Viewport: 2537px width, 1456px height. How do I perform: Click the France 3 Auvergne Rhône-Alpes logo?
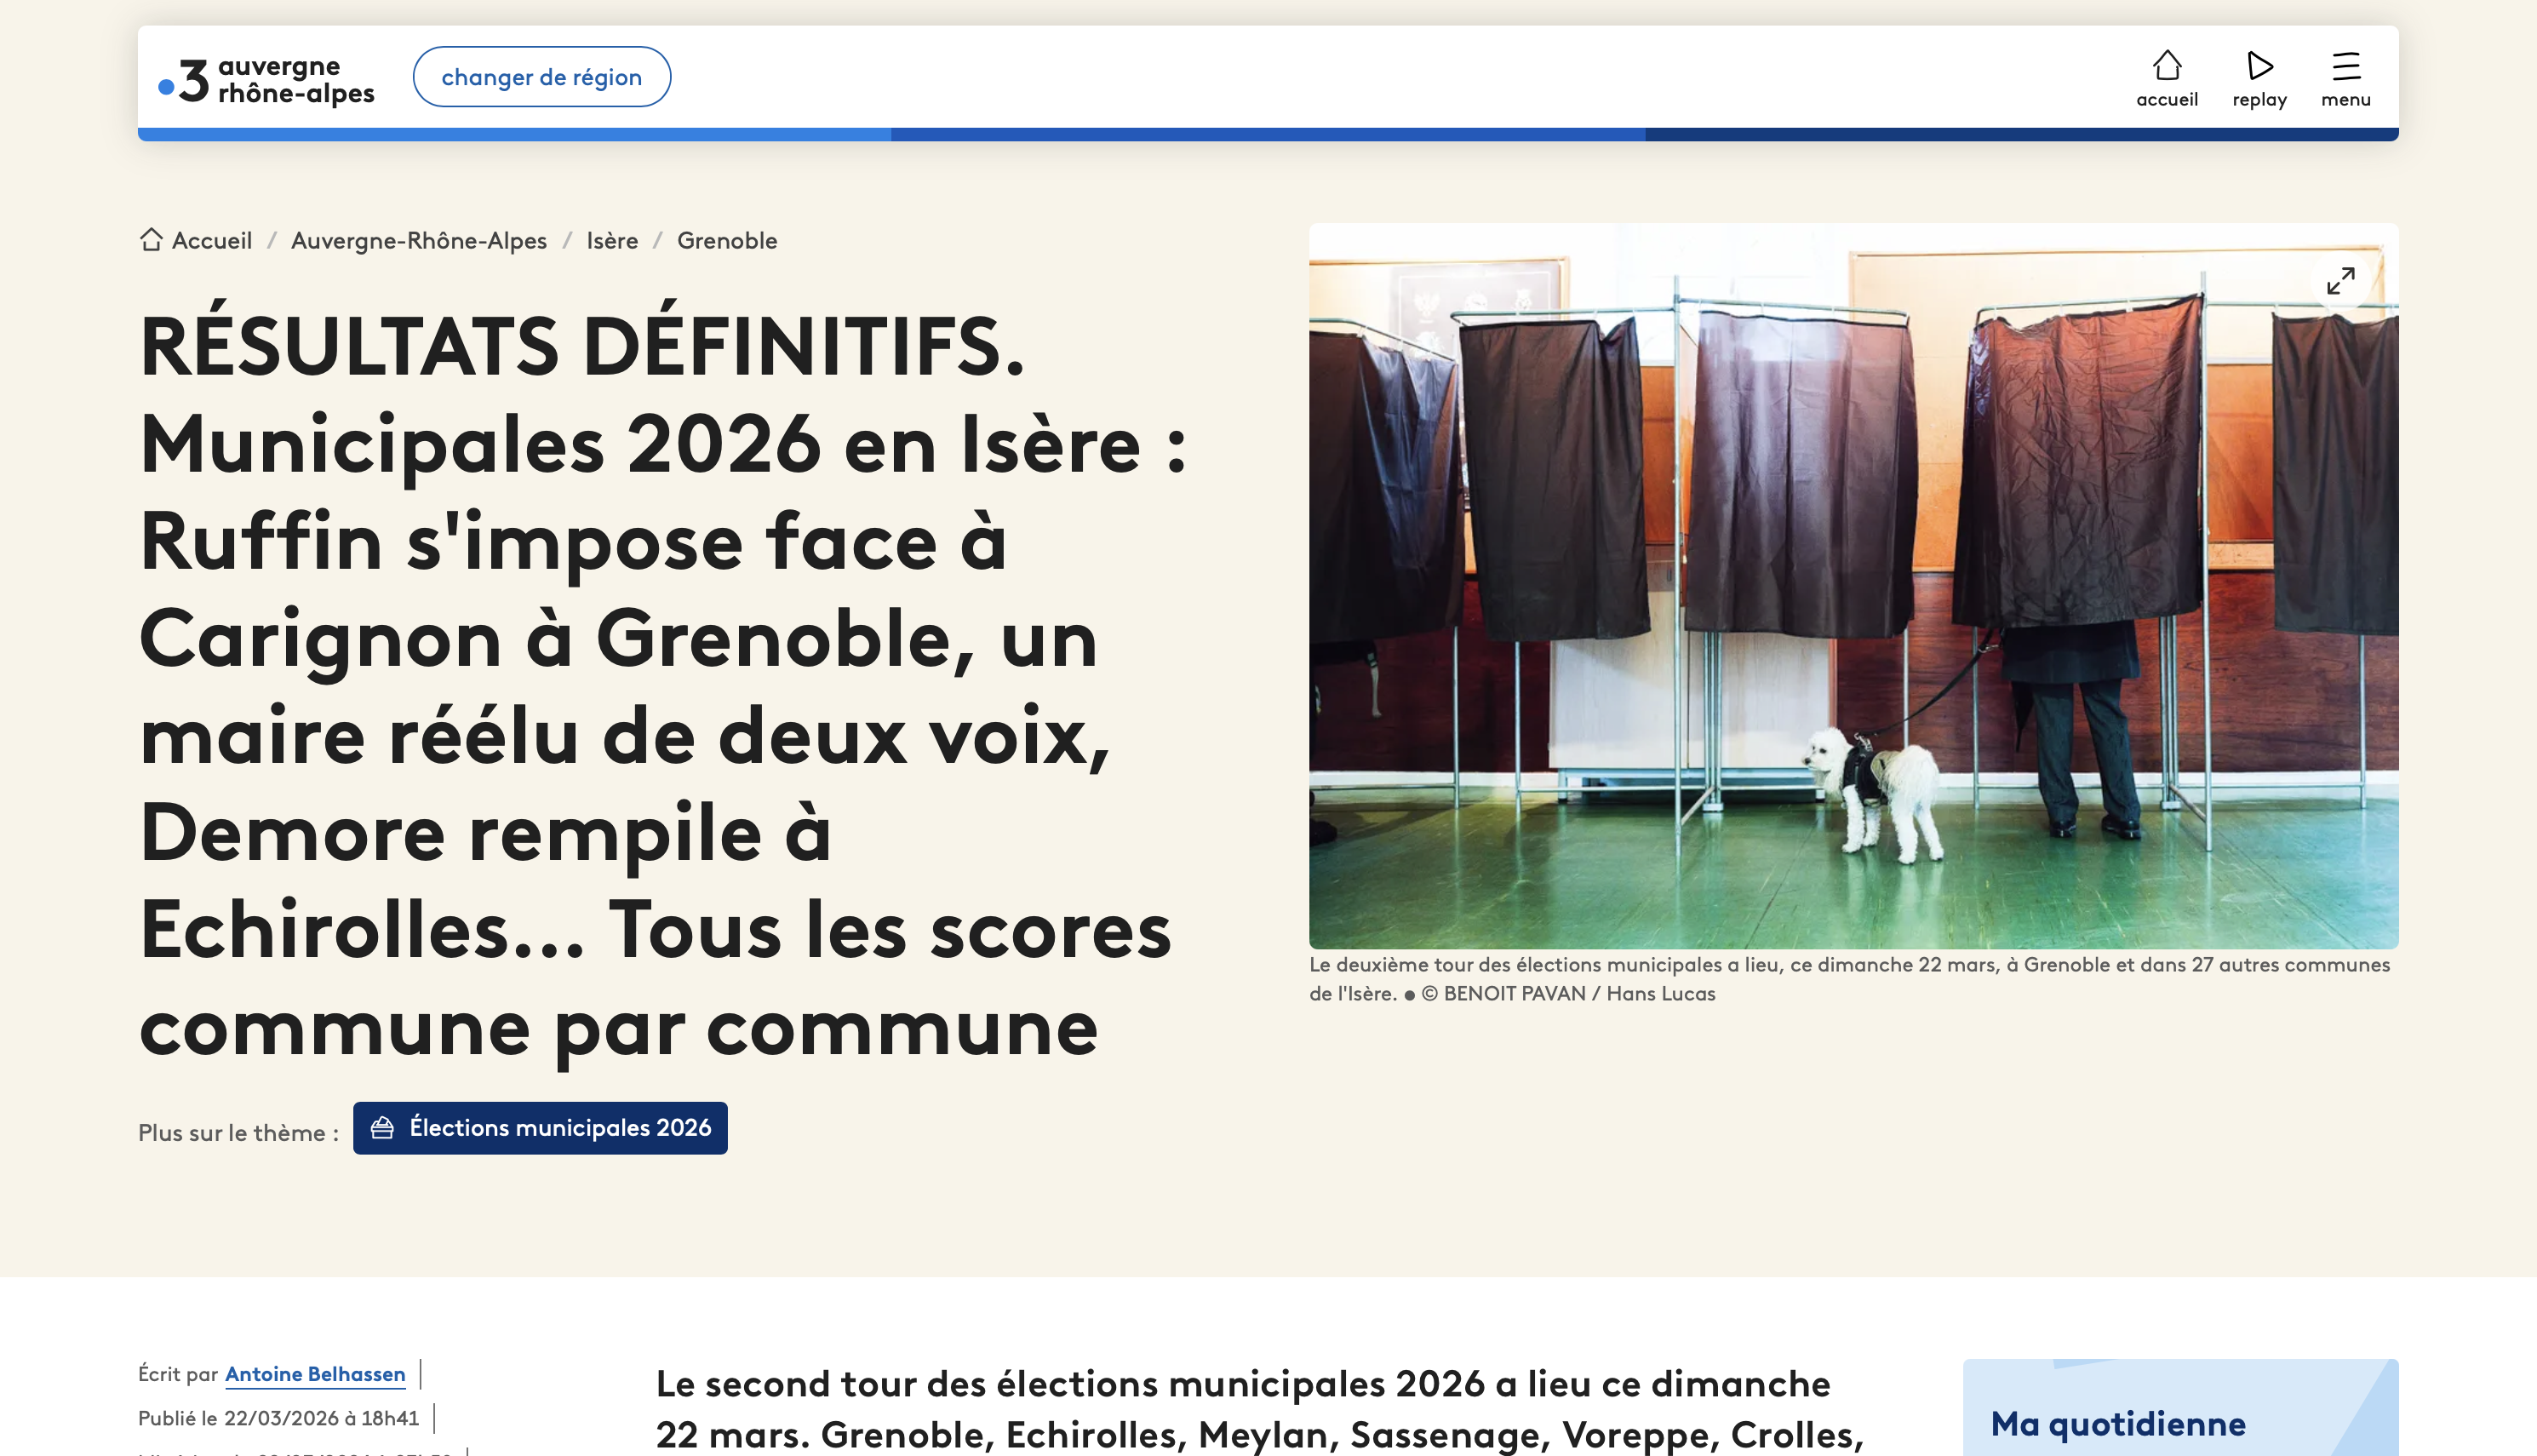coord(266,78)
